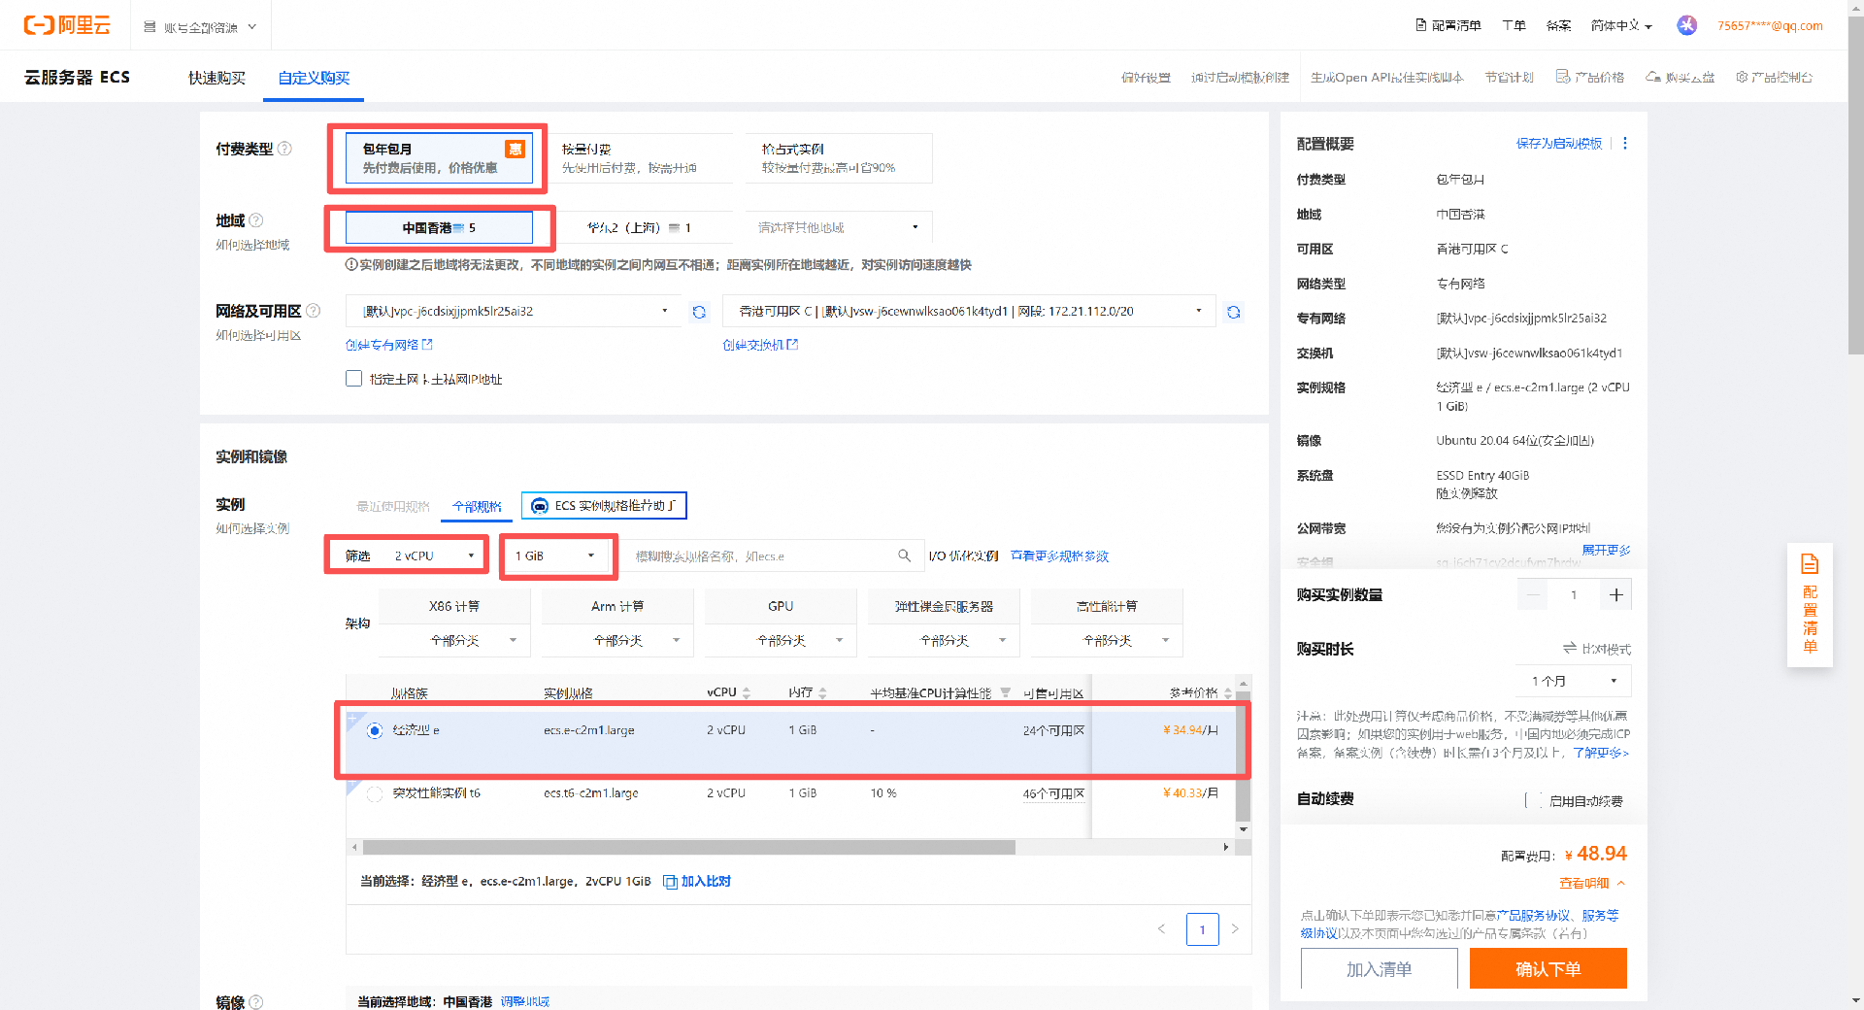
Task: Click the search magnifier in the instance filter
Action: click(904, 555)
